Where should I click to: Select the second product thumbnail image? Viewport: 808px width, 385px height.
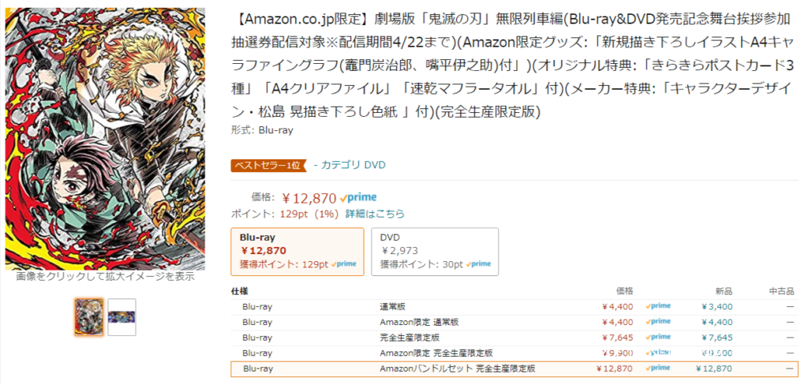pos(122,317)
